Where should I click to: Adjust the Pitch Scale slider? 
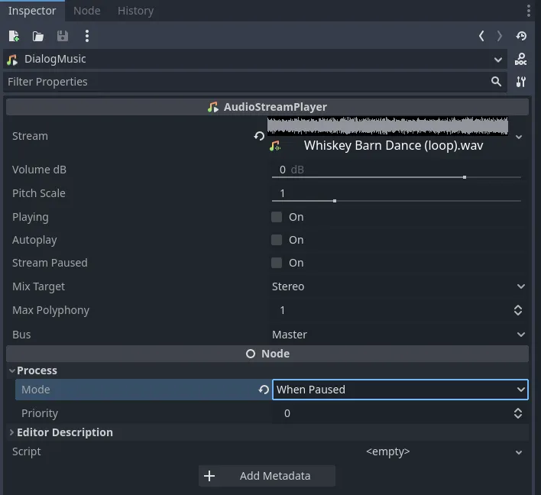[397, 201]
